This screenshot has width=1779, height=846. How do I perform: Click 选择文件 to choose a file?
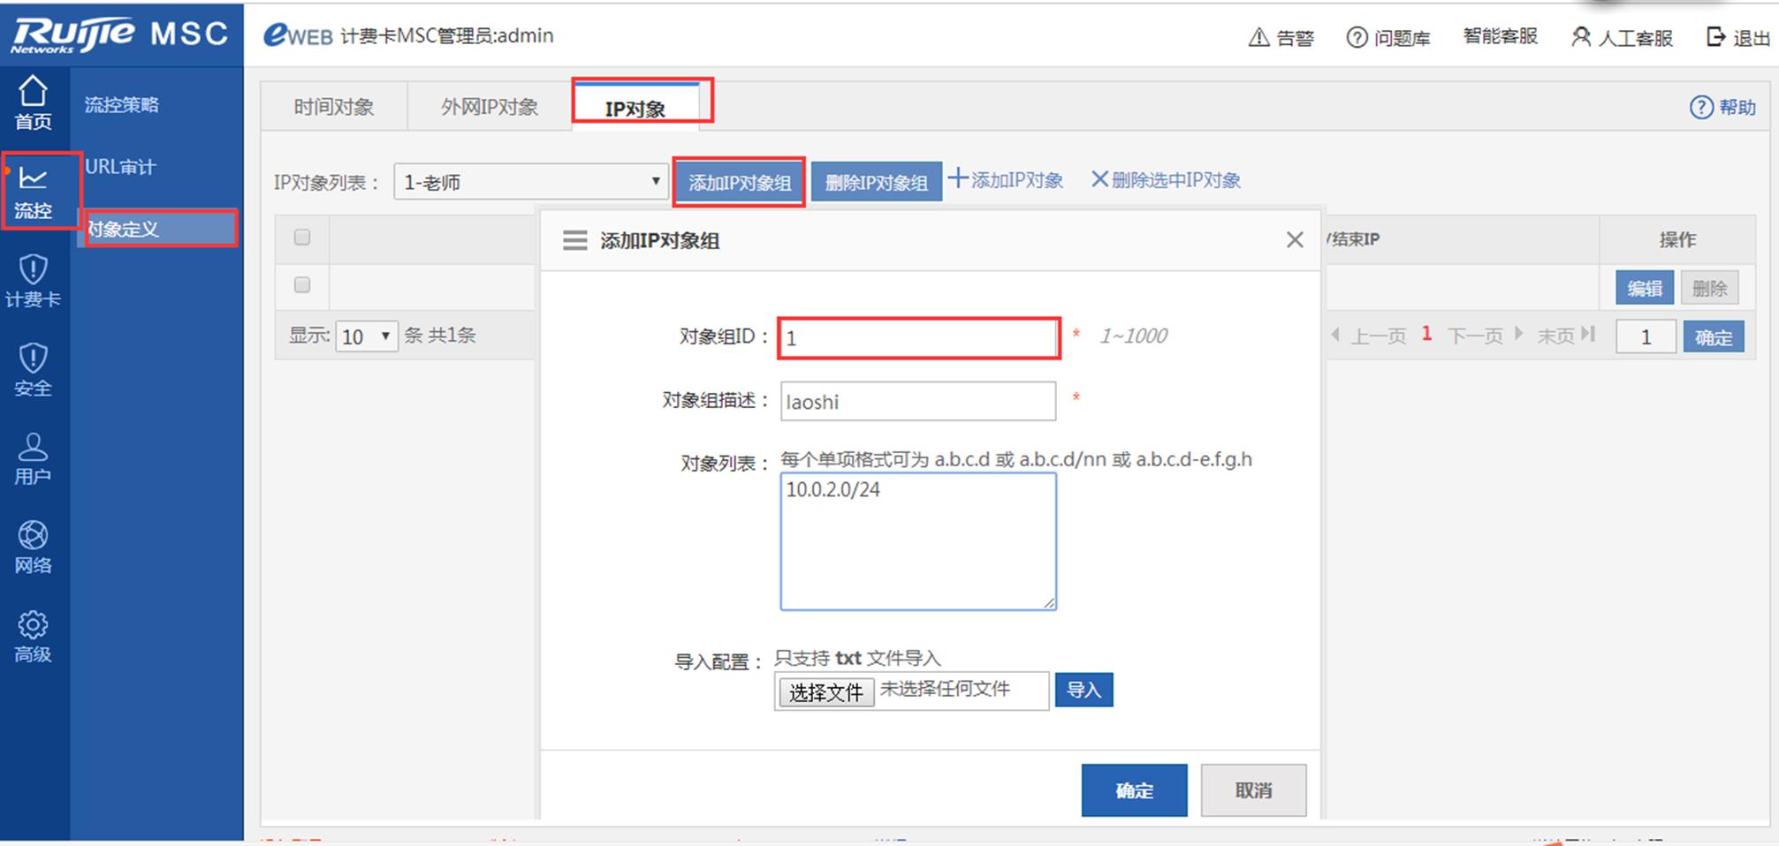825,692
